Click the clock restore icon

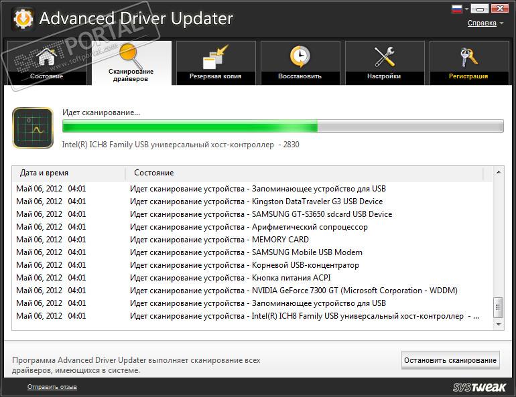point(300,56)
